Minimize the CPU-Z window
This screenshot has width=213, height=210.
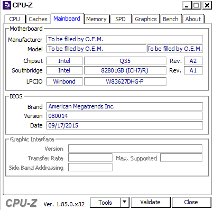coord(187,5)
